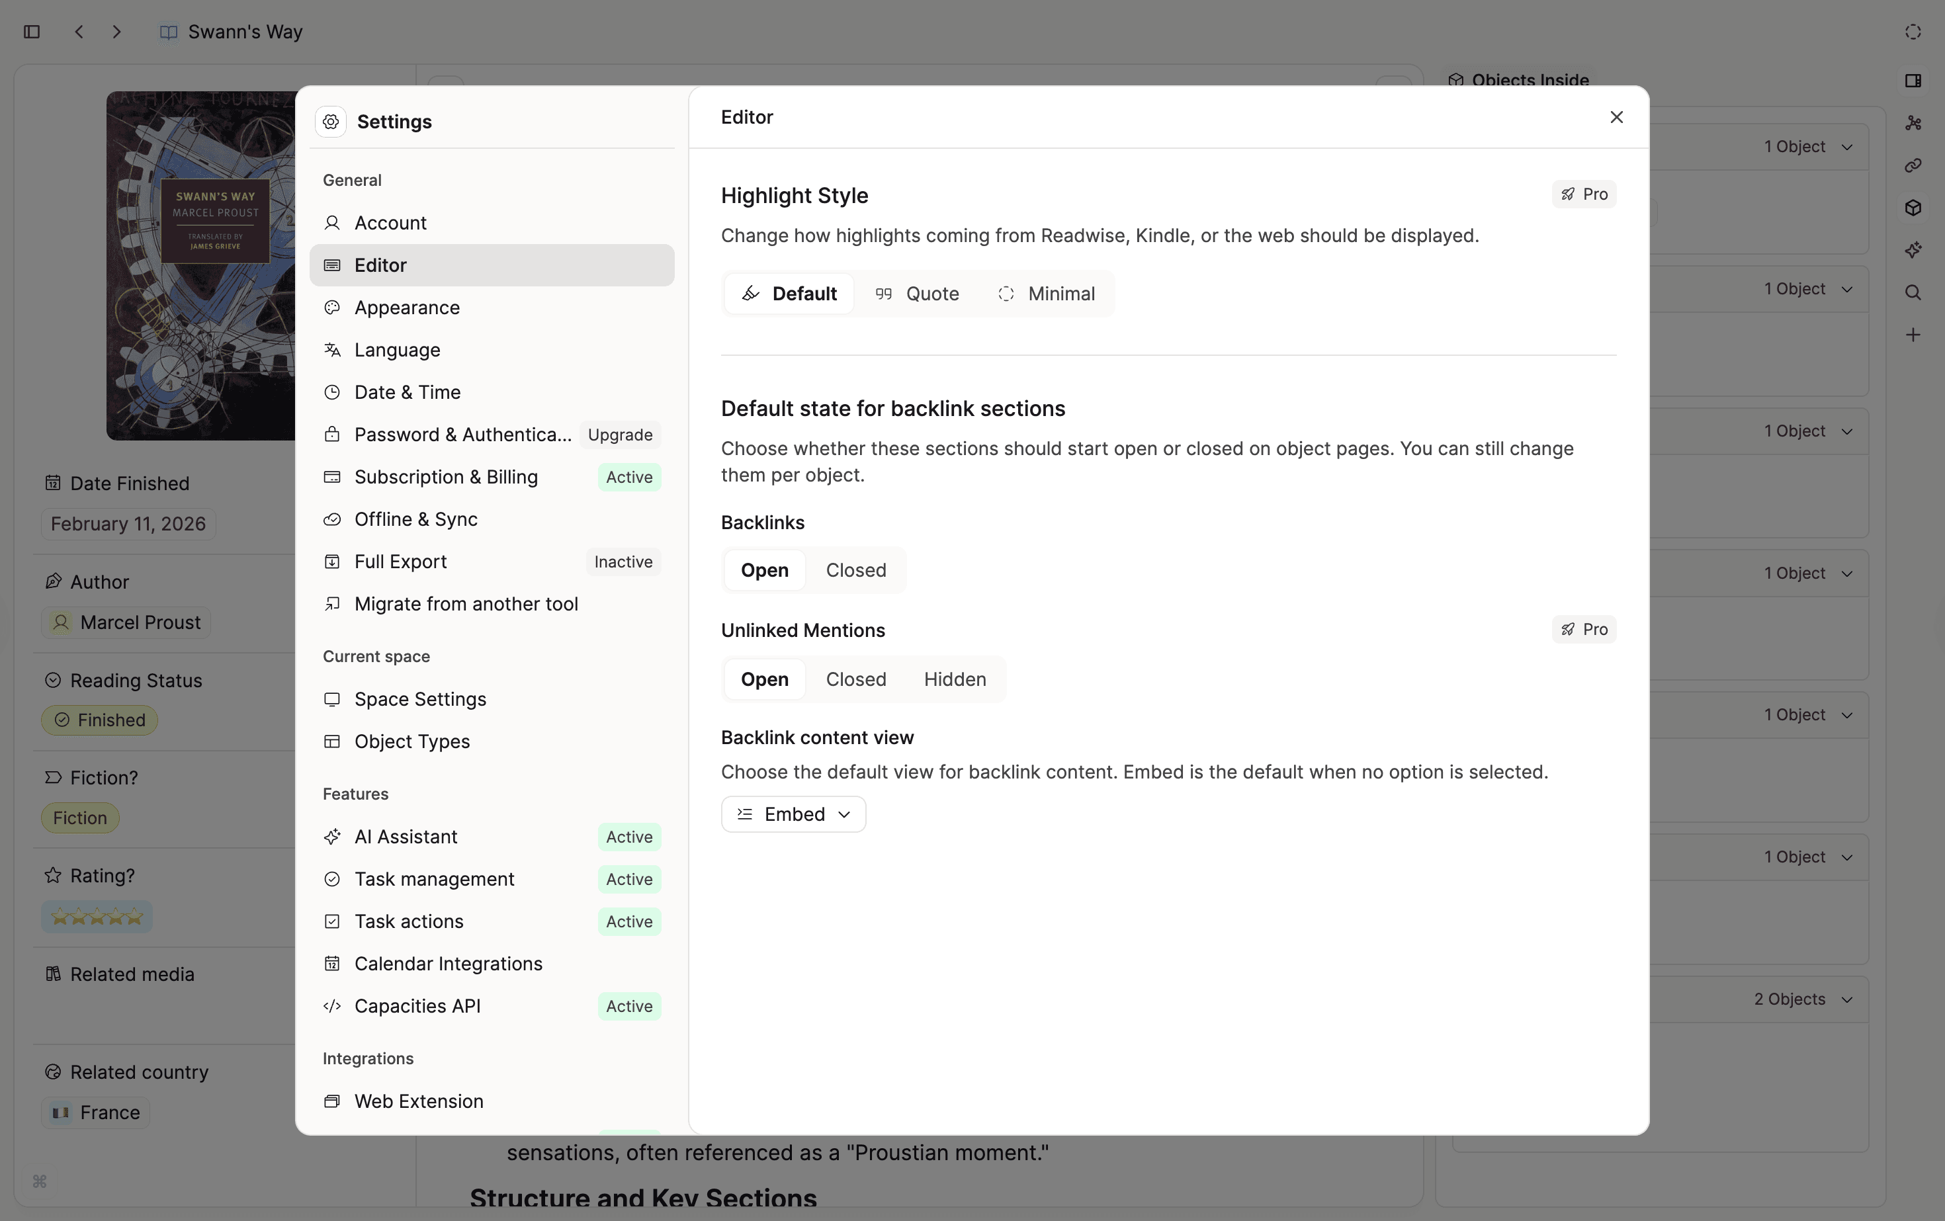Toggle the left sidebar panel icon

[32, 32]
